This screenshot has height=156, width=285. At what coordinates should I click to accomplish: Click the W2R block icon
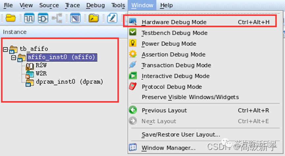(30, 75)
